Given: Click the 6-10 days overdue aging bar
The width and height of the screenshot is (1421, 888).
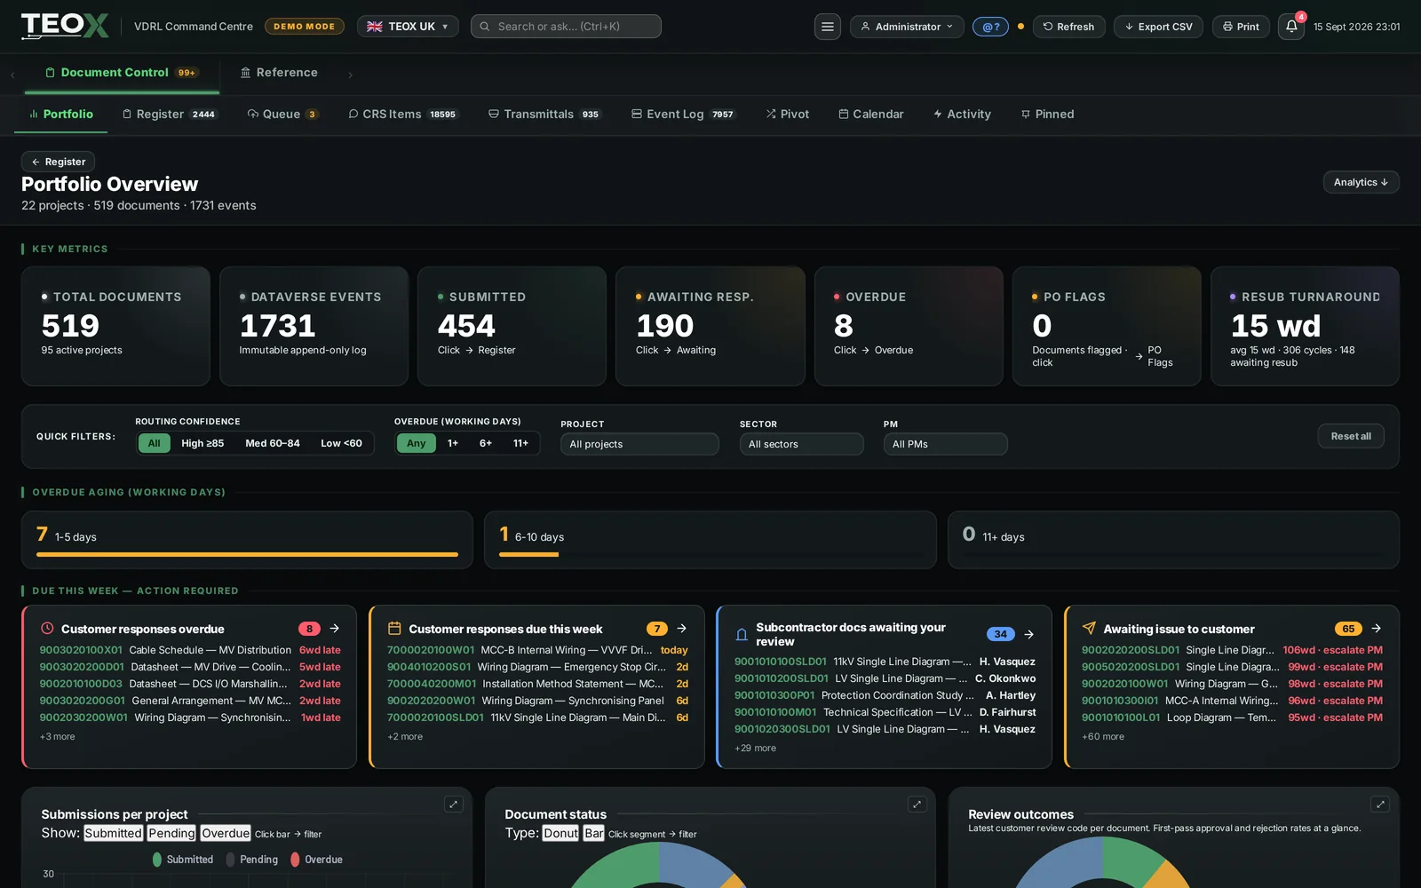Looking at the screenshot, I should click(710, 539).
